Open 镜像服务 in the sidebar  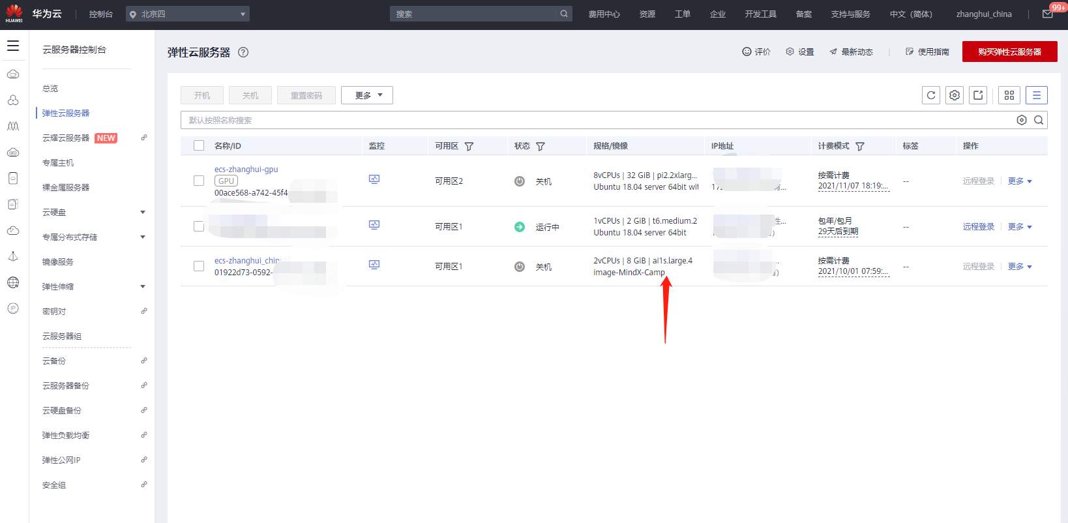point(58,261)
